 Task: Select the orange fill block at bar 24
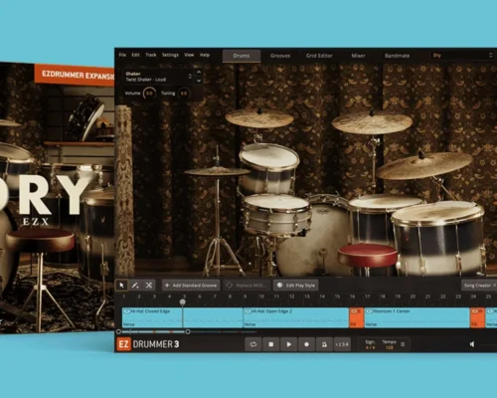point(477,317)
